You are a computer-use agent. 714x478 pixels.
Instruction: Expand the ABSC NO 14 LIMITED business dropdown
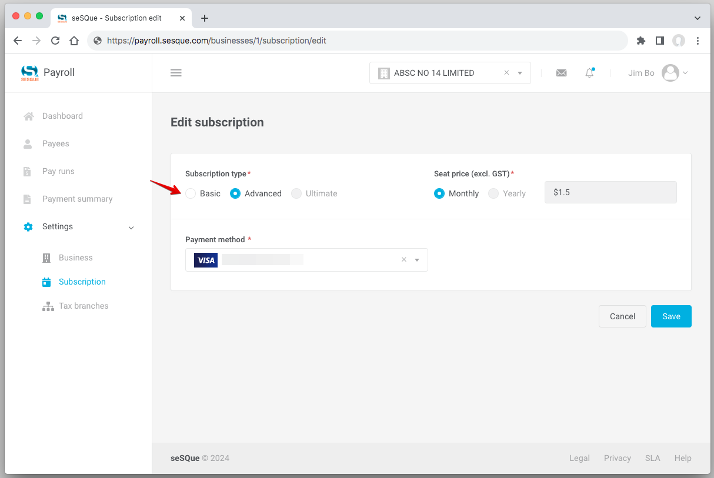click(520, 73)
